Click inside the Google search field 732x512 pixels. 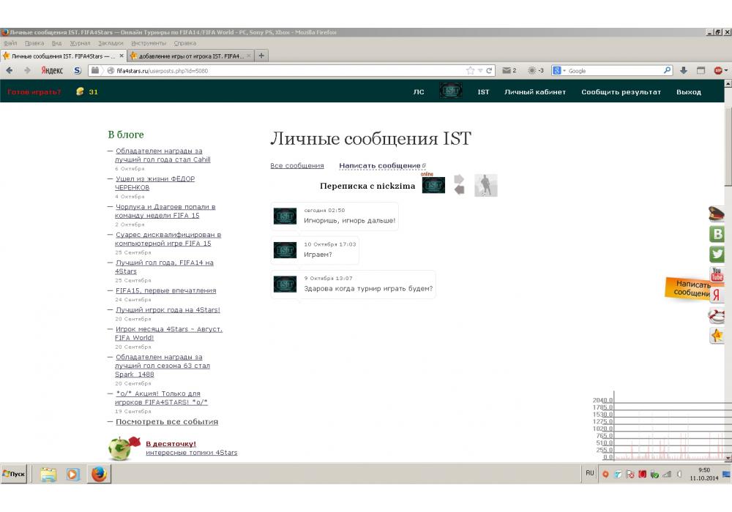pos(613,71)
